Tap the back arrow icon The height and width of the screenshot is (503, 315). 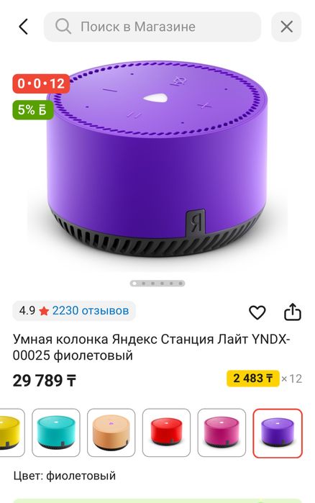(x=24, y=27)
